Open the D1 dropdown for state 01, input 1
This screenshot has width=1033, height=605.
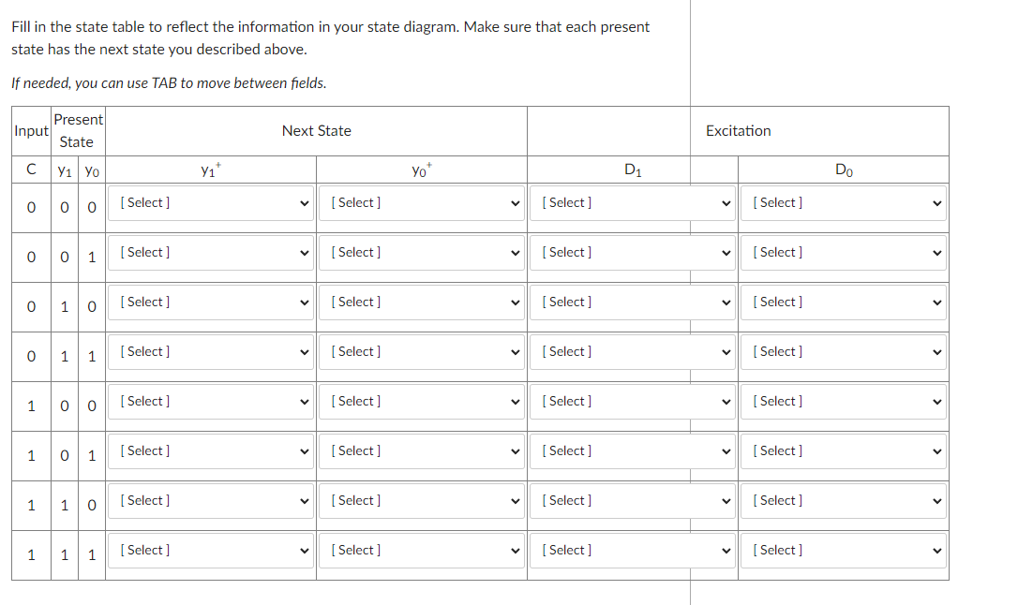click(x=633, y=450)
